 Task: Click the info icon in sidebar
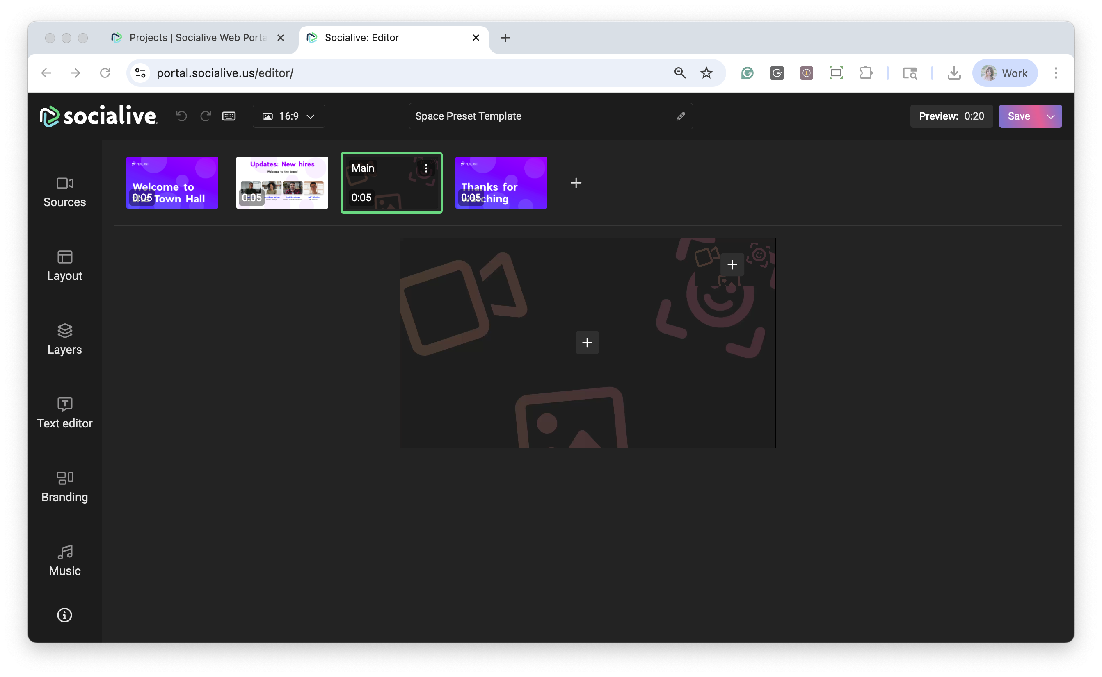pos(64,615)
